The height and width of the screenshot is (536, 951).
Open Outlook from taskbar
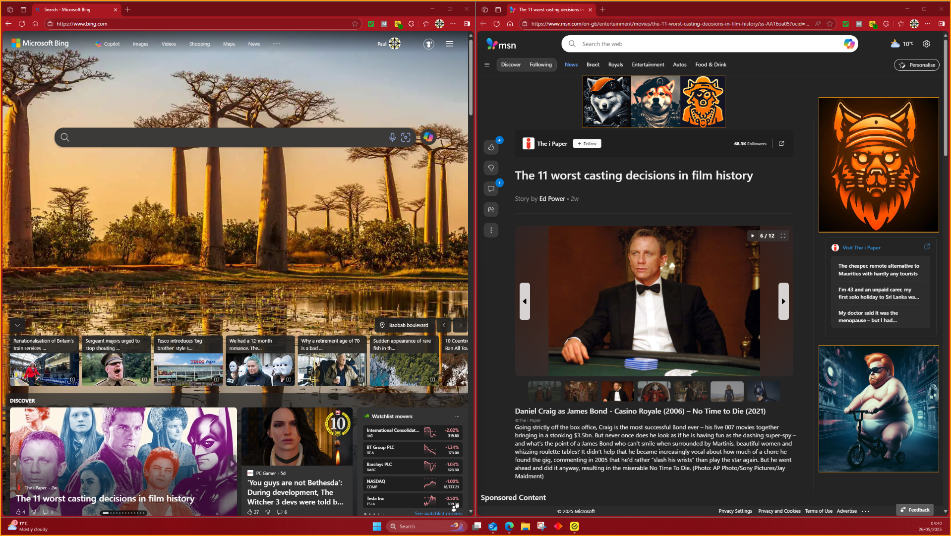pos(493,527)
